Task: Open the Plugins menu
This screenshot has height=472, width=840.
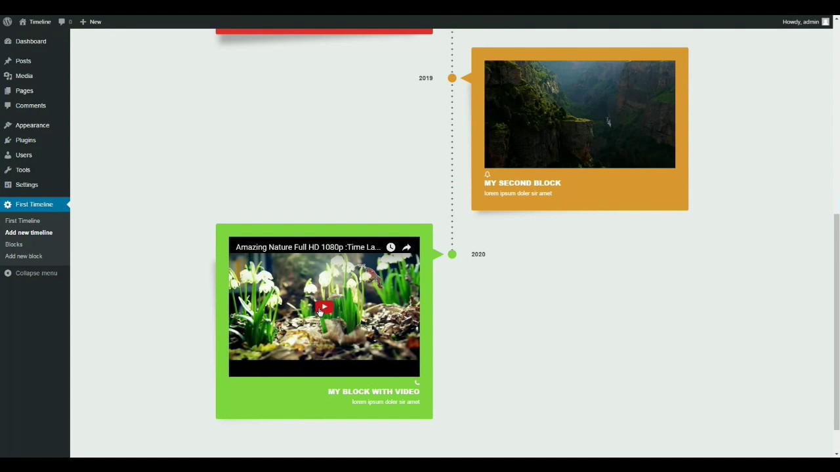Action: [x=26, y=140]
